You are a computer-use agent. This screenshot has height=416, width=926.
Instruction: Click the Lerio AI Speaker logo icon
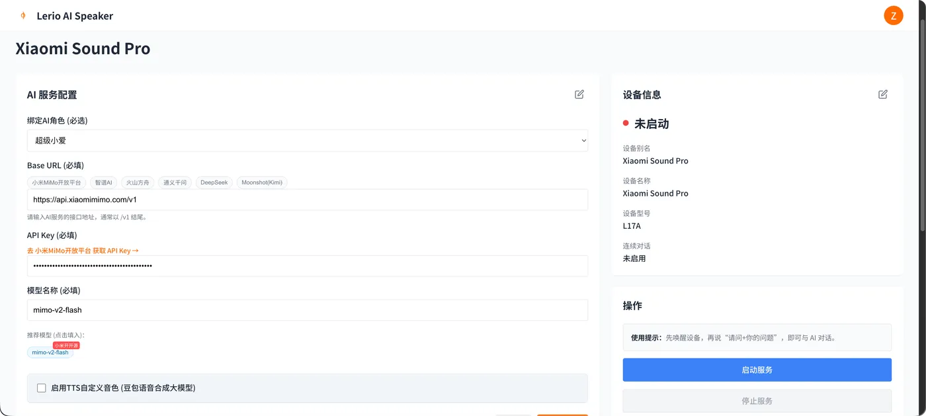click(x=23, y=15)
